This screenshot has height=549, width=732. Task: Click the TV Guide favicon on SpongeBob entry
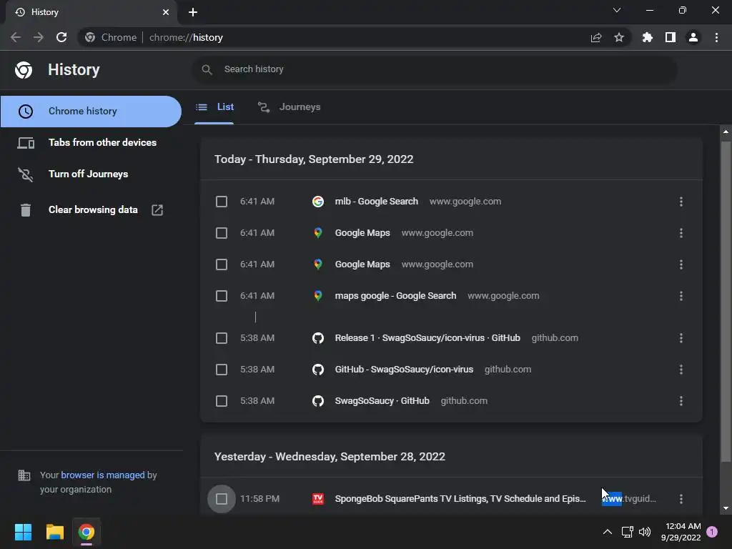click(318, 498)
